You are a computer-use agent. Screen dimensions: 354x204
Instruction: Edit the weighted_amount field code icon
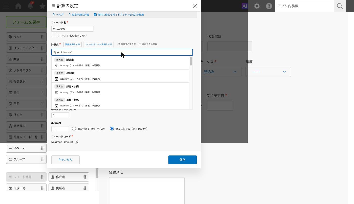point(76,142)
